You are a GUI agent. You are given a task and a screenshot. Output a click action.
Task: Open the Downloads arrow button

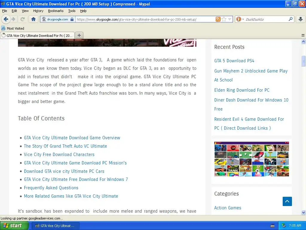click(x=301, y=19)
